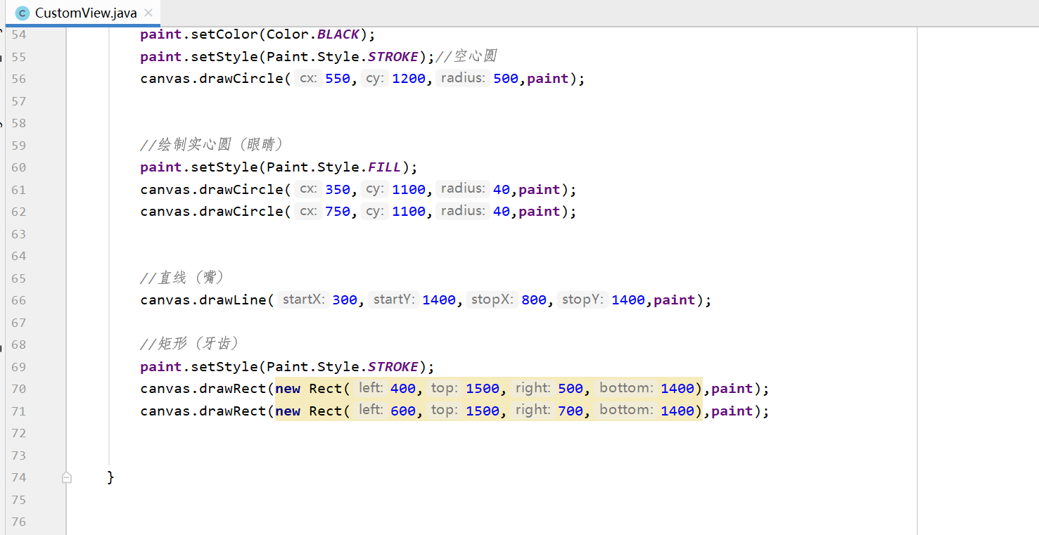Viewport: 1039px width, 535px height.
Task: Click line number 71 in the gutter
Action: 18,411
